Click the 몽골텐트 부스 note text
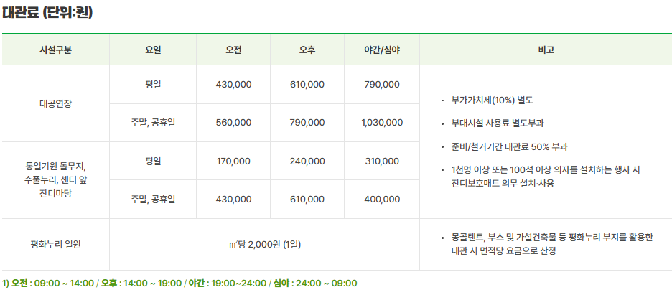Screen dimensions: 672x295 (x=552, y=244)
